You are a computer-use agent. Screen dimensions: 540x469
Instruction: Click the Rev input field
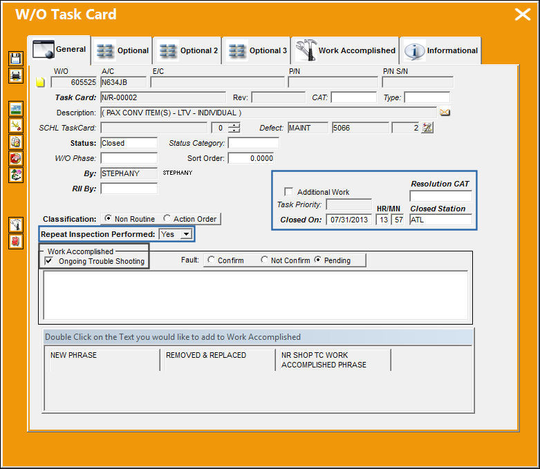(x=278, y=97)
